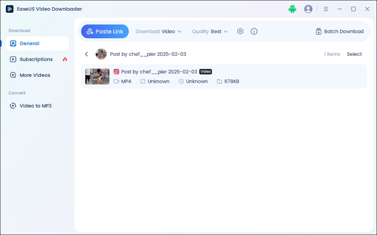Open More Videos in sidebar
The height and width of the screenshot is (235, 377).
(x=34, y=75)
